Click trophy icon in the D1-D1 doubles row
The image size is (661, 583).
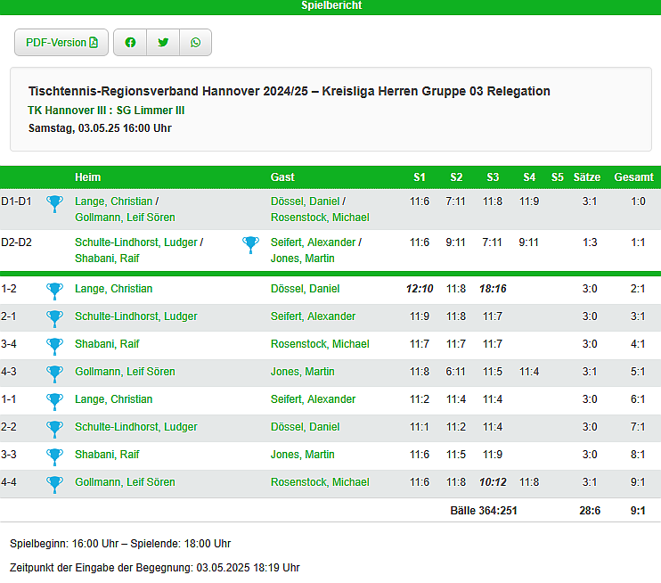coord(55,204)
